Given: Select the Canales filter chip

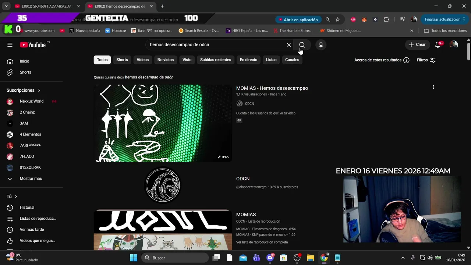Looking at the screenshot, I should pos(292,60).
